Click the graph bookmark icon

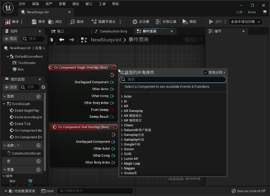[52, 40]
